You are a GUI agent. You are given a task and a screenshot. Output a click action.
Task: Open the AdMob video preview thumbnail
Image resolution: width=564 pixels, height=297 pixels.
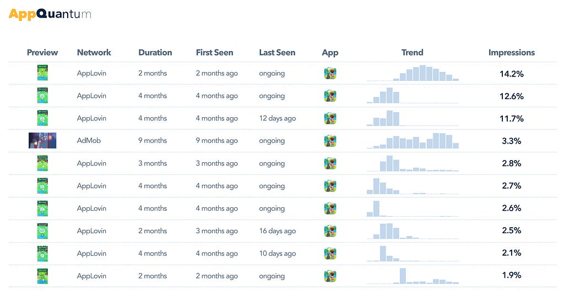click(x=42, y=140)
